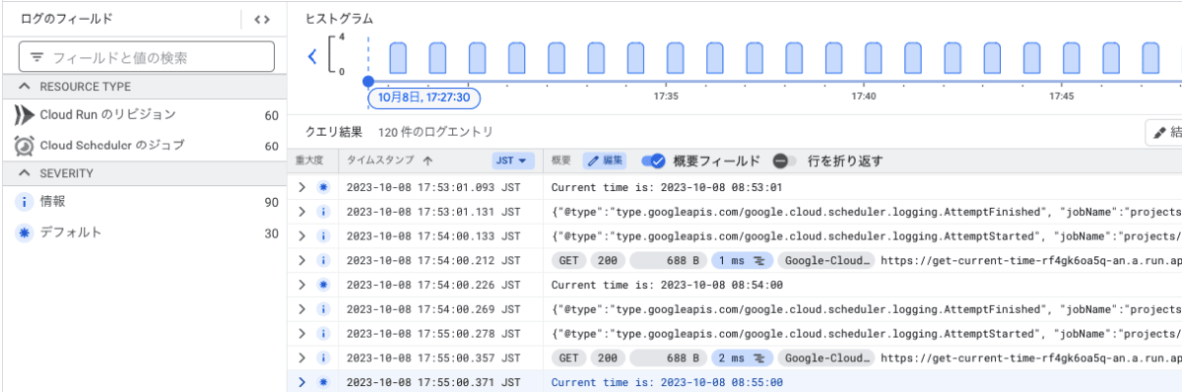The height and width of the screenshot is (392, 1182).
Task: Expand the 17:53:01.131 log entry
Action: tap(302, 211)
